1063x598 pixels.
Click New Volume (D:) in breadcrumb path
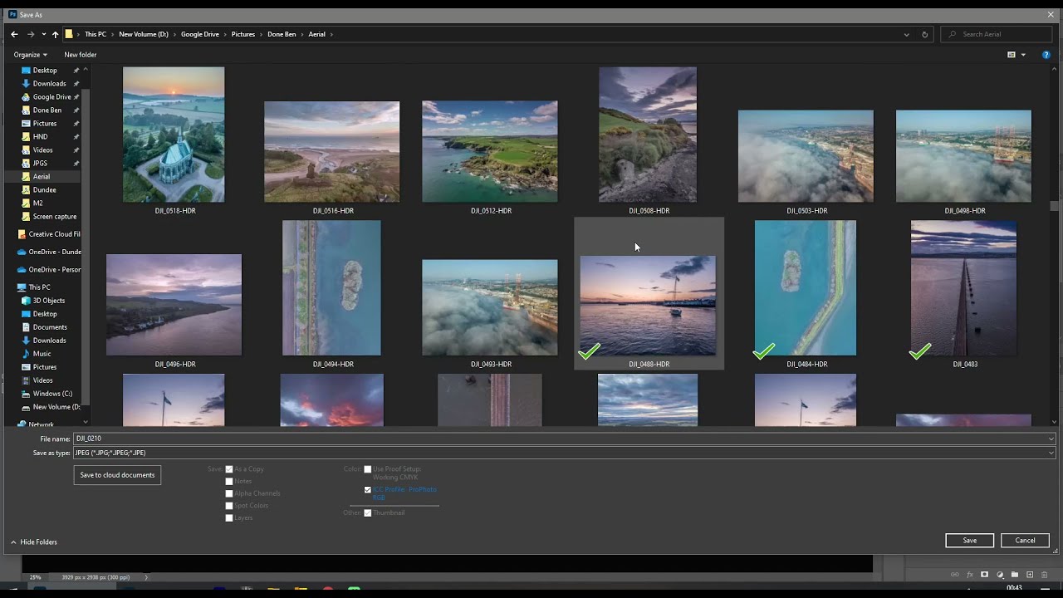pos(144,34)
